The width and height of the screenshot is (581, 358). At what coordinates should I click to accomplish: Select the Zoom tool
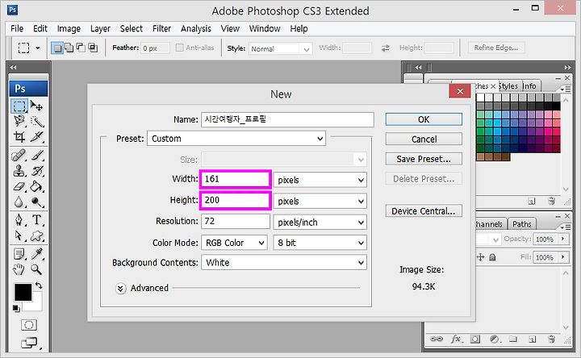36,269
